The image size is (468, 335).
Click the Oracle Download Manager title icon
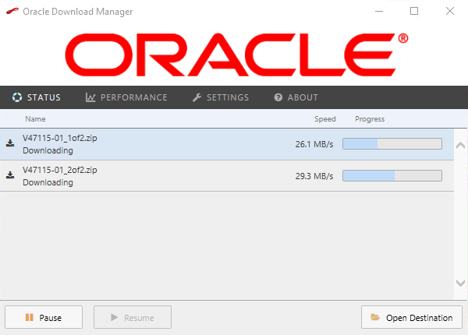[x=12, y=12]
